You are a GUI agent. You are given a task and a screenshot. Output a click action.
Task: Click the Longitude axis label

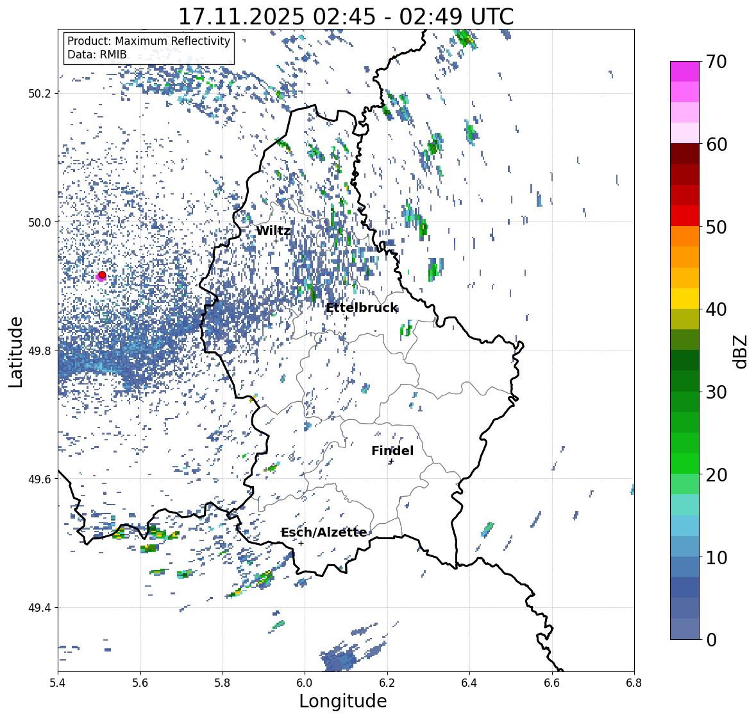click(343, 701)
